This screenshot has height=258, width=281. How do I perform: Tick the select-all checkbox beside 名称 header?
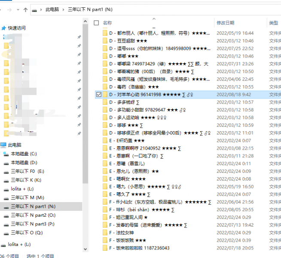[96, 23]
